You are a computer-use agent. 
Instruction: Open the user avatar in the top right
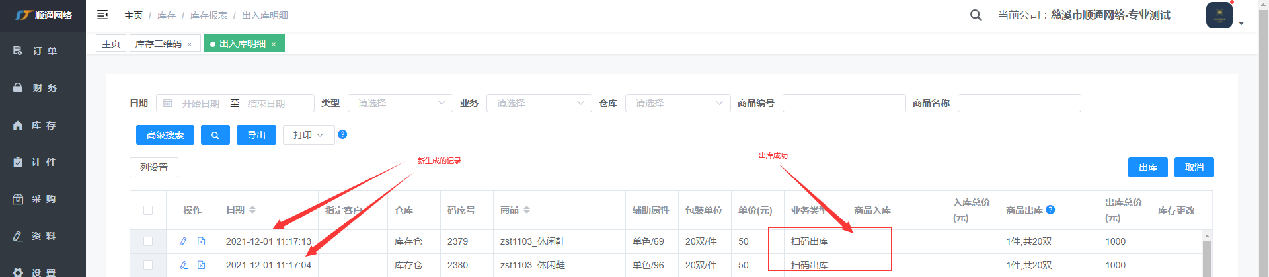click(1219, 15)
